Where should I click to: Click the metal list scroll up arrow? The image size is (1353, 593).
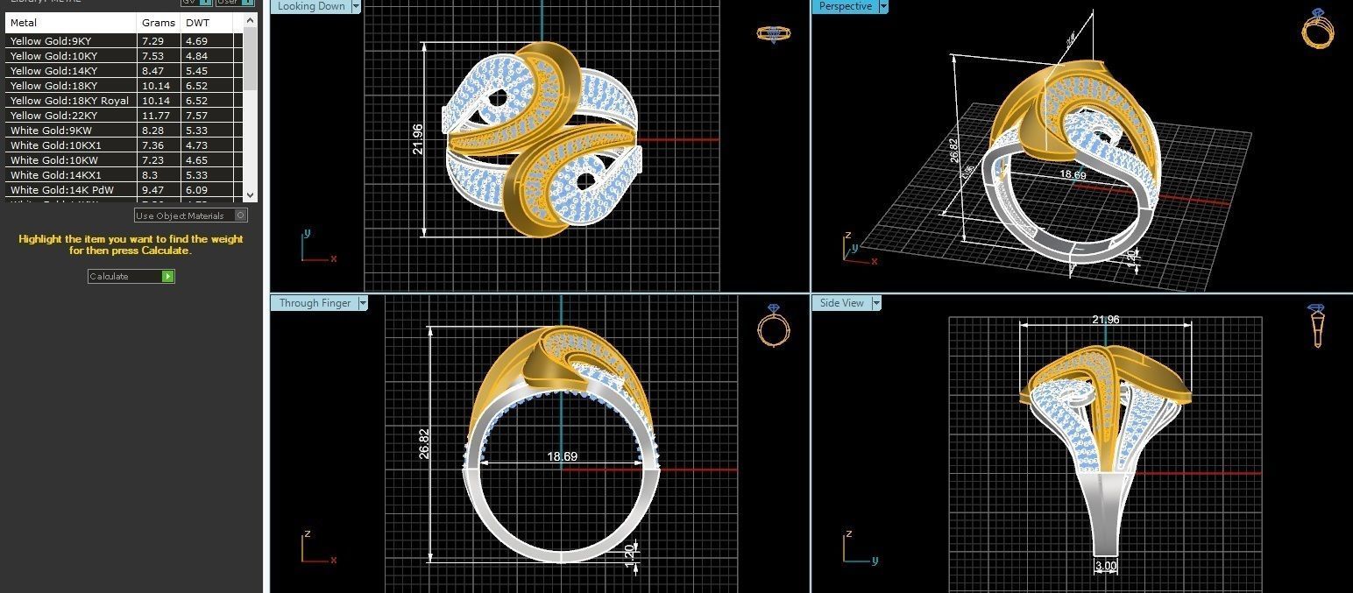click(x=251, y=19)
